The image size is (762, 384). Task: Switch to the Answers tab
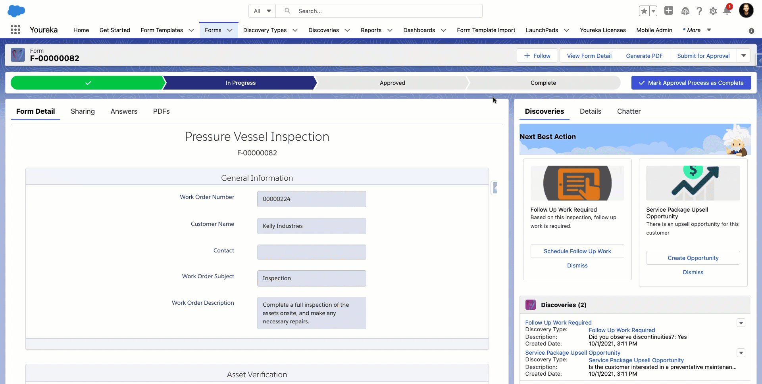[124, 111]
